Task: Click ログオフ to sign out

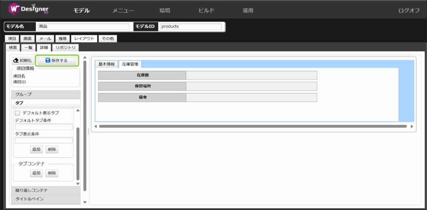Action: pos(409,10)
